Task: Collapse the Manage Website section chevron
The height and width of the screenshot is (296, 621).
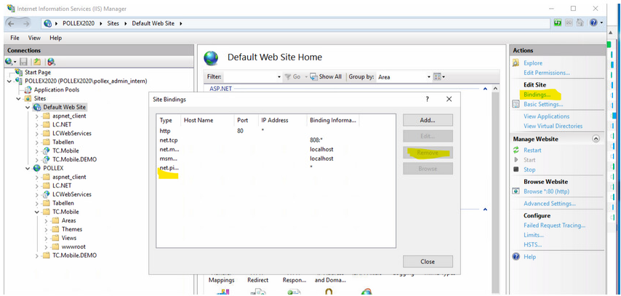Action: click(x=596, y=139)
